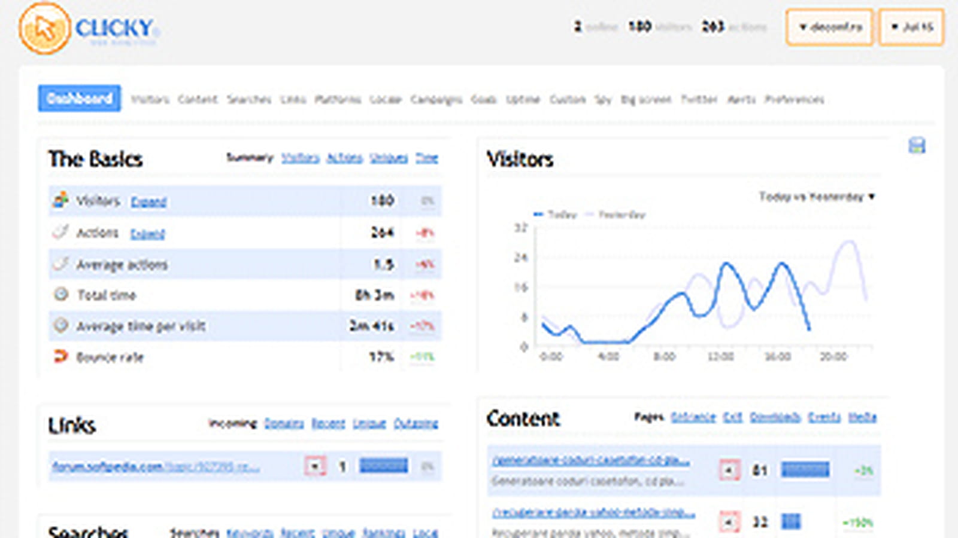Viewport: 958px width, 538px height.
Task: Click the Visitors row icon in The Basics
Action: click(x=60, y=200)
